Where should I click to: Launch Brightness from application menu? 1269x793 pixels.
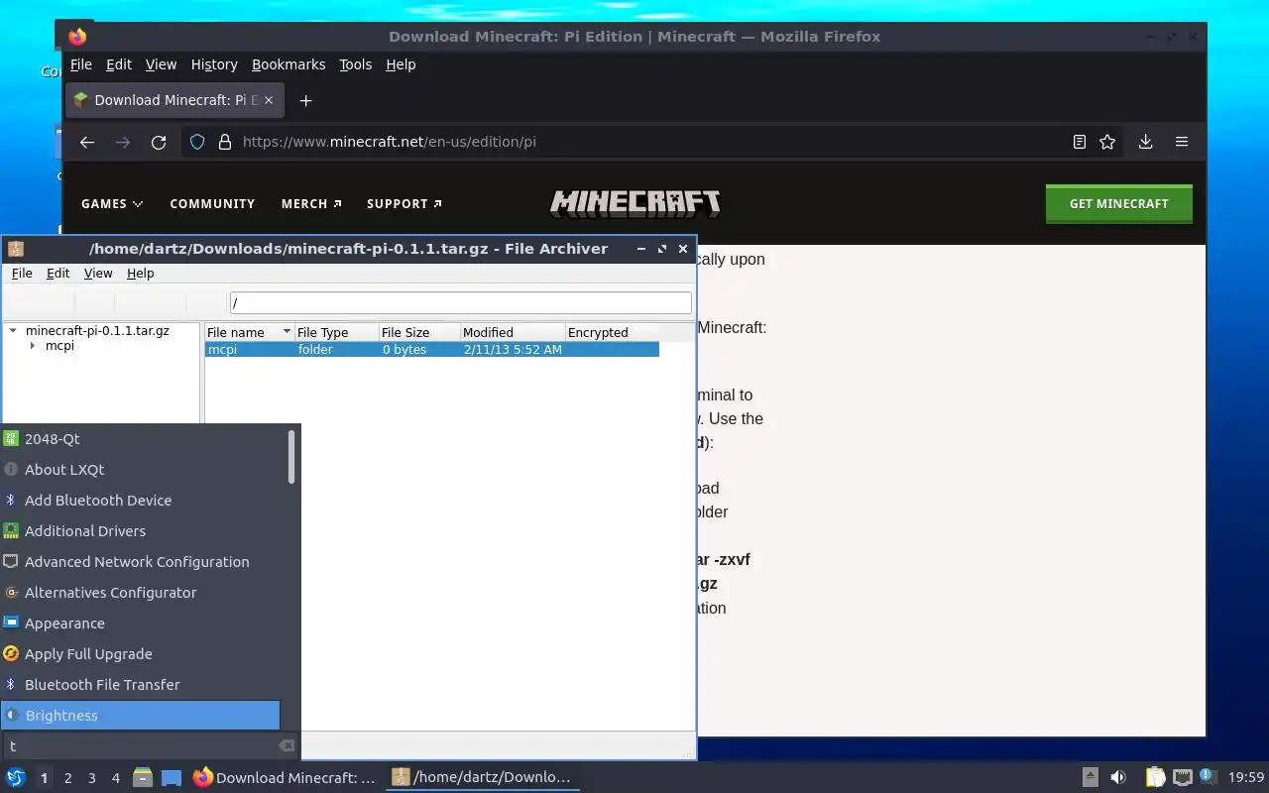coord(141,715)
